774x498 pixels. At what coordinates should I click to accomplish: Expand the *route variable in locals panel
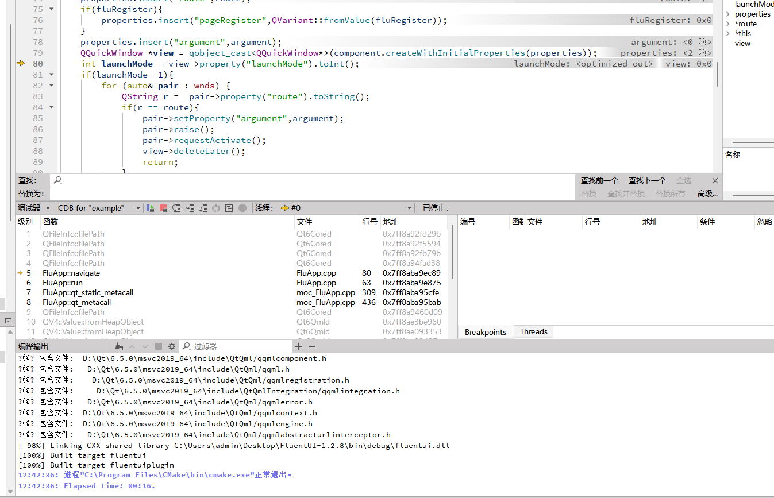(x=728, y=24)
